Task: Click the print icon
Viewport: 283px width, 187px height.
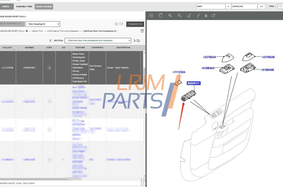Action: [x=116, y=24]
